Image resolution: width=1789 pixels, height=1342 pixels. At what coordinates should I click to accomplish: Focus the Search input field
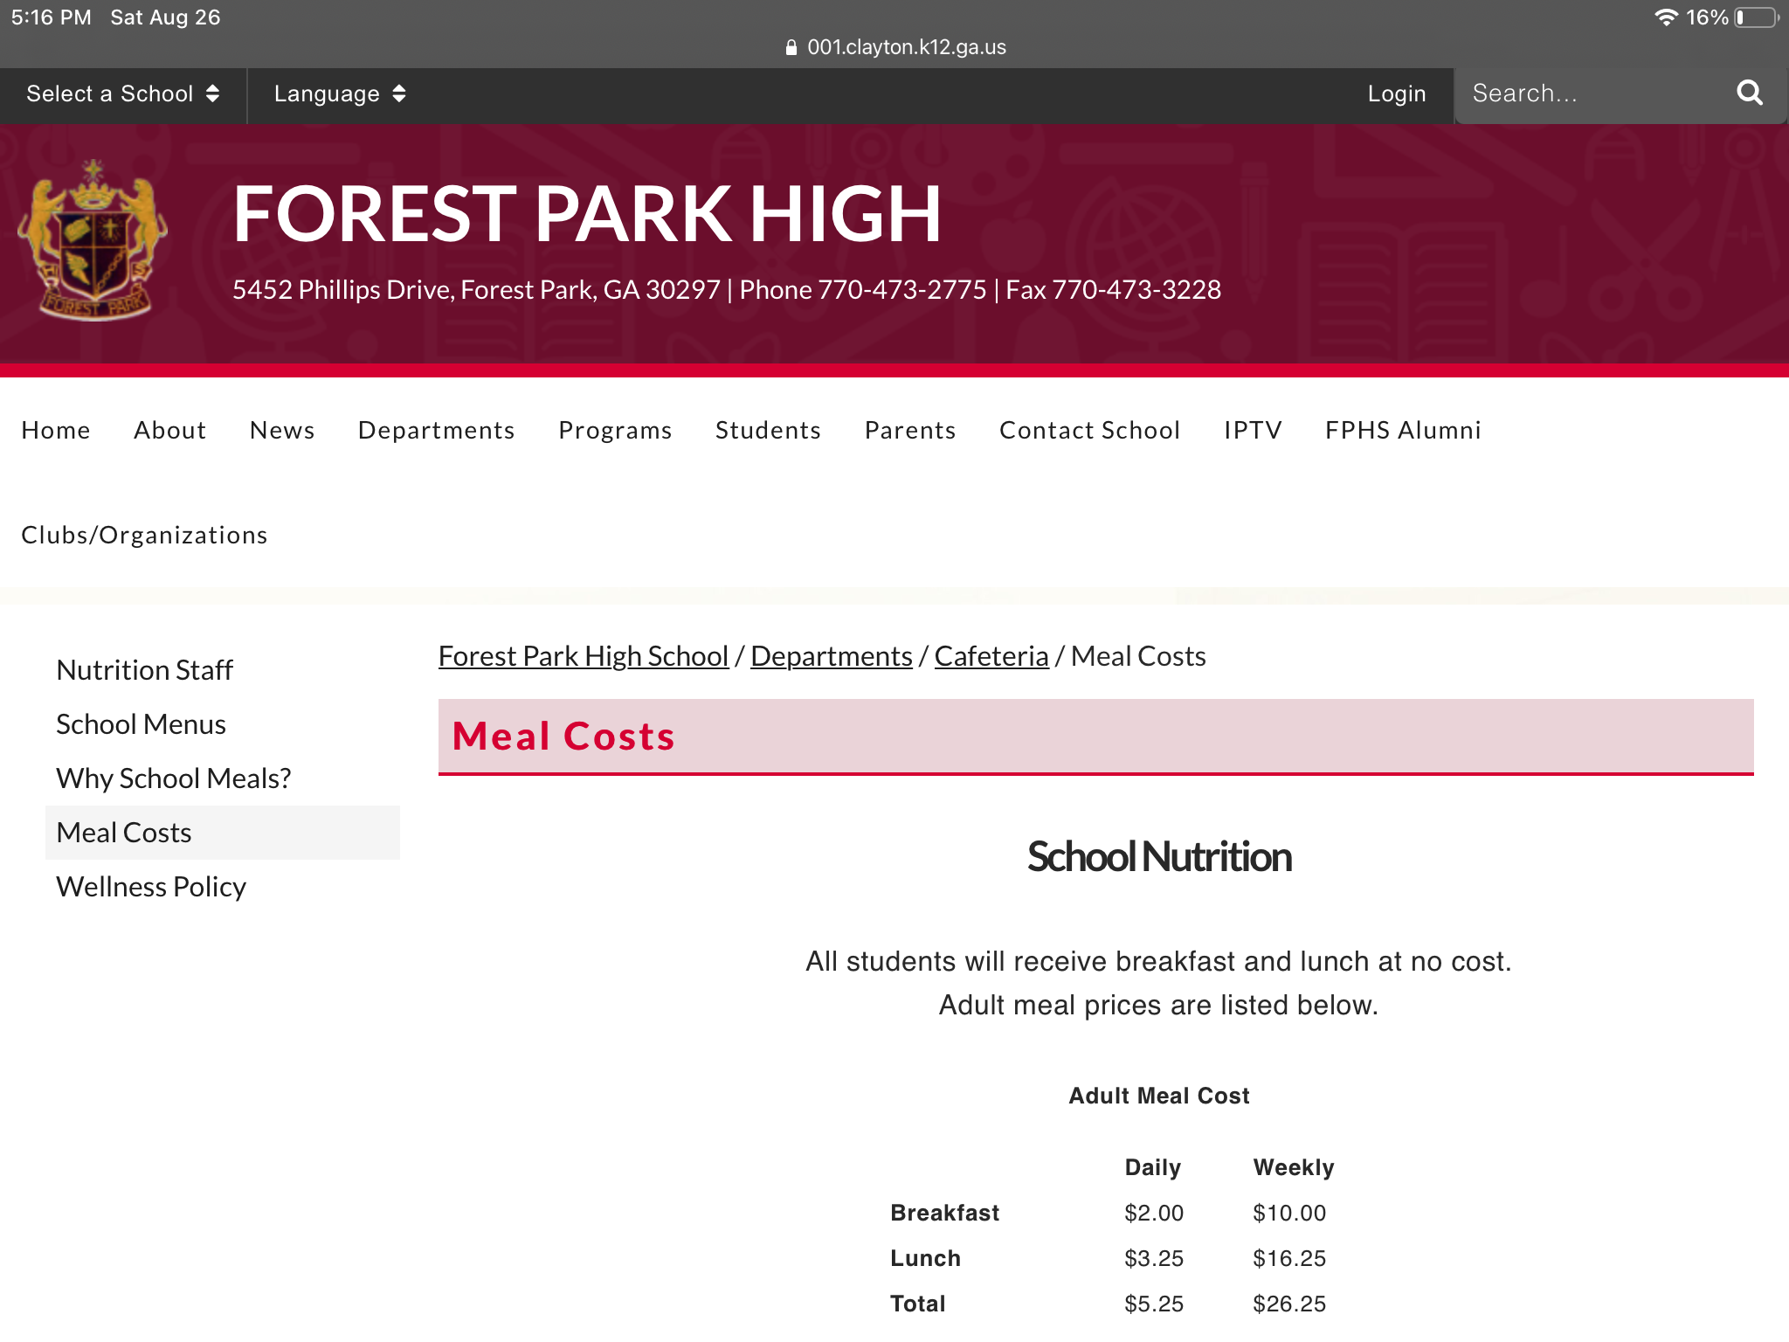pos(1594,93)
